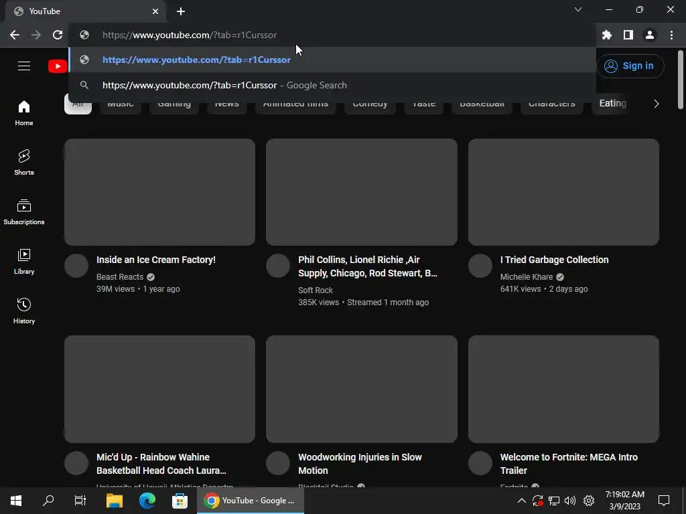The width and height of the screenshot is (686, 514).
Task: Click the page vertical scrollbar
Action: (x=681, y=80)
